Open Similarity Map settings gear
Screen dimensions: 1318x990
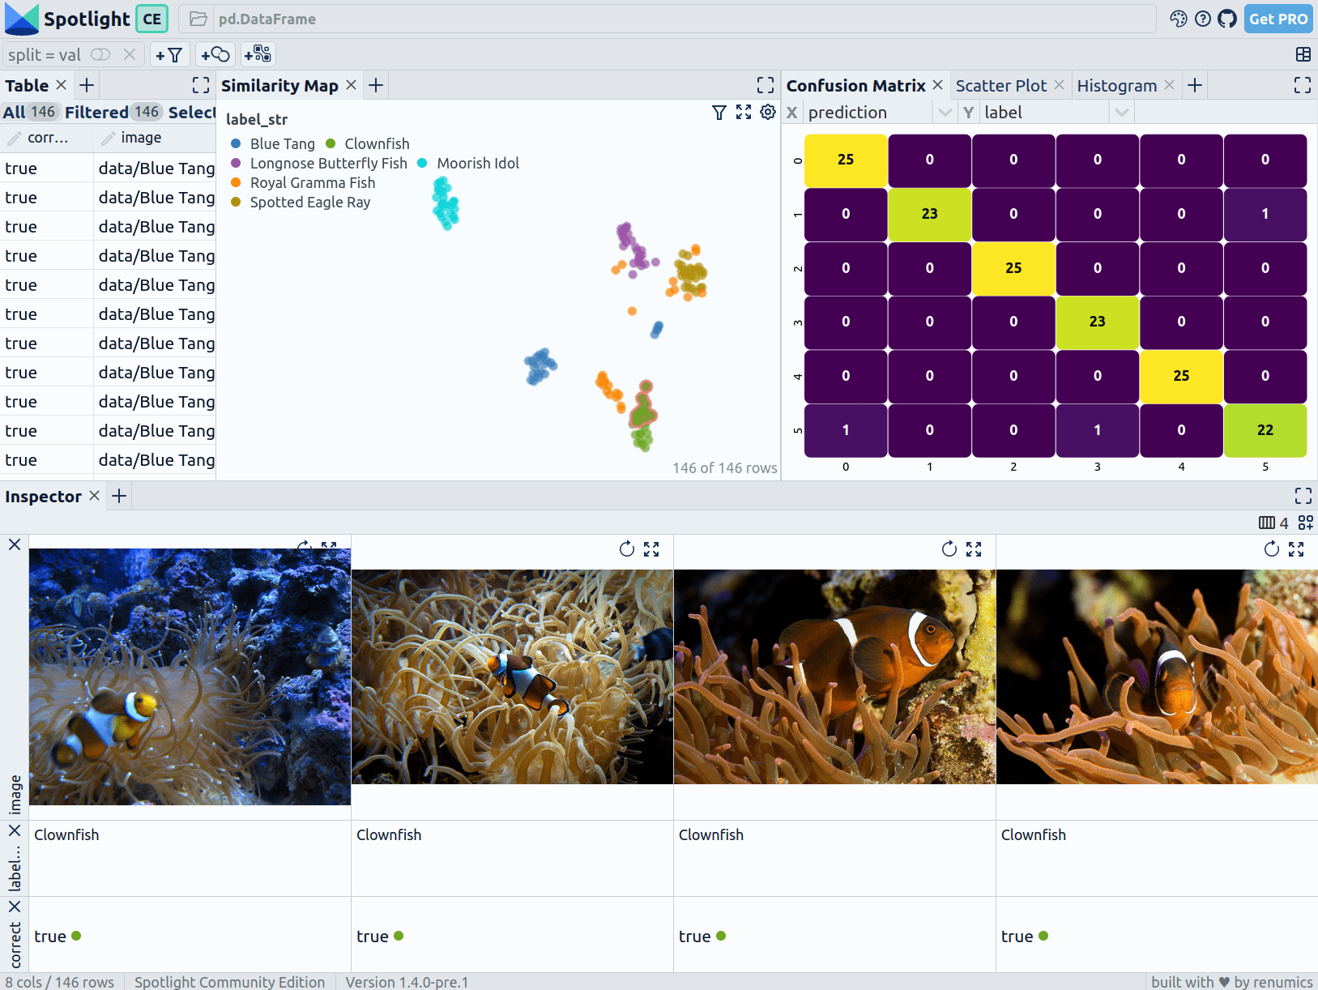click(768, 113)
